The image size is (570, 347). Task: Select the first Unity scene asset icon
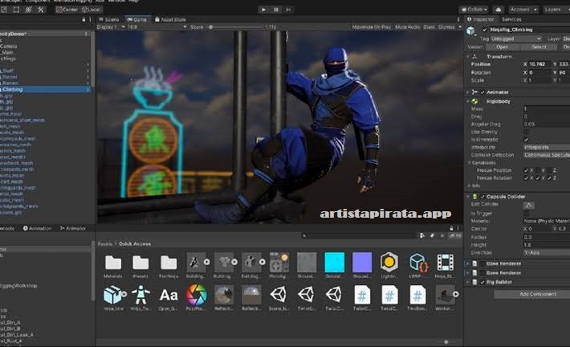pos(279,295)
